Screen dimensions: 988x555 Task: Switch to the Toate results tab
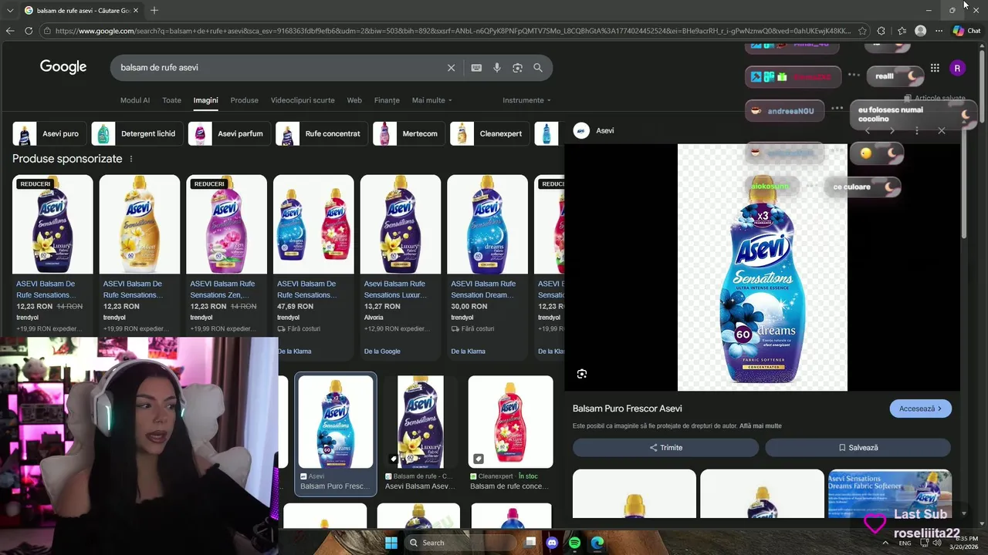(x=171, y=100)
